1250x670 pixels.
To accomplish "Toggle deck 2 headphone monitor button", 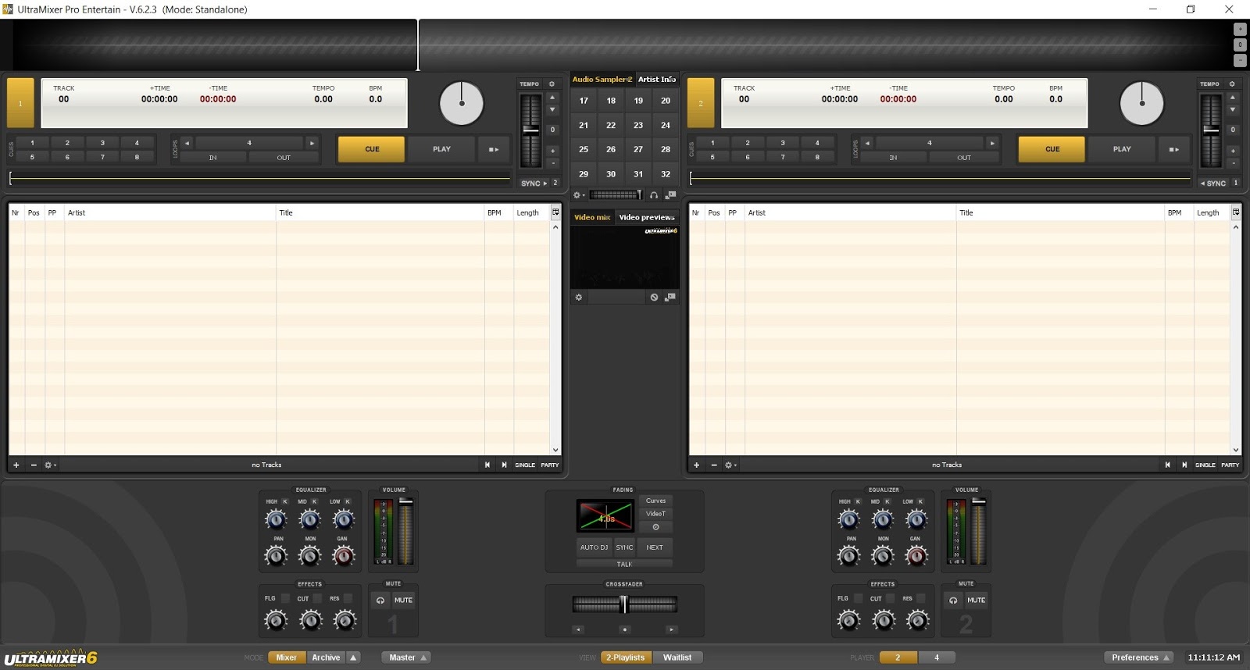I will coord(953,600).
